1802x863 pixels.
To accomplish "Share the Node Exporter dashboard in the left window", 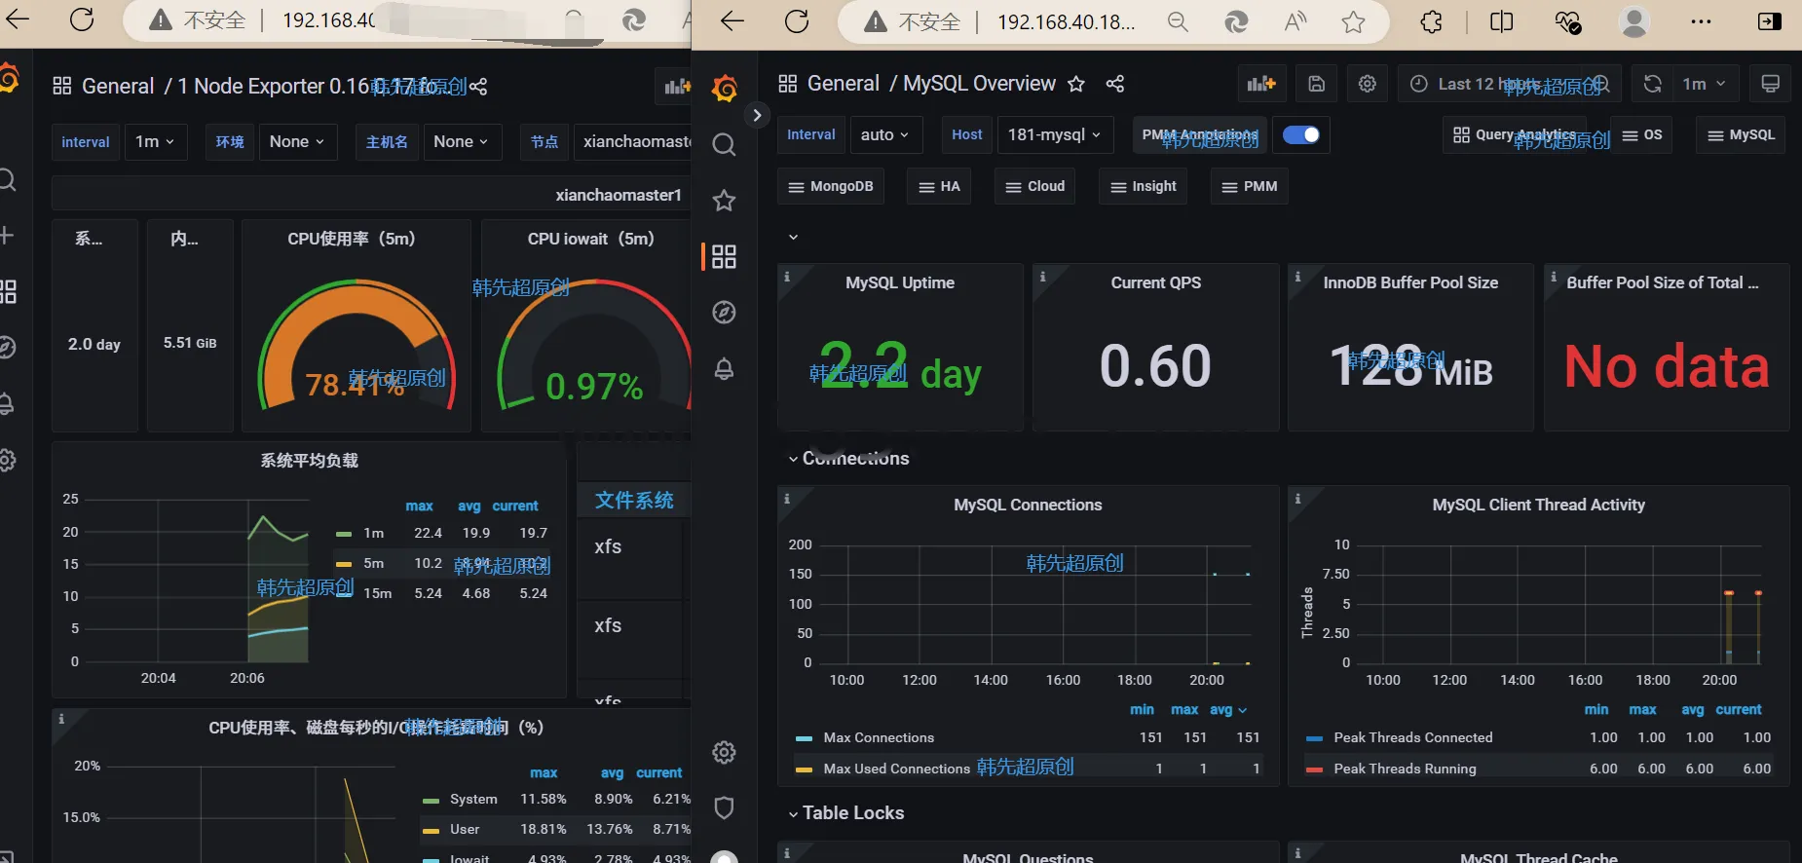I will click(x=478, y=87).
